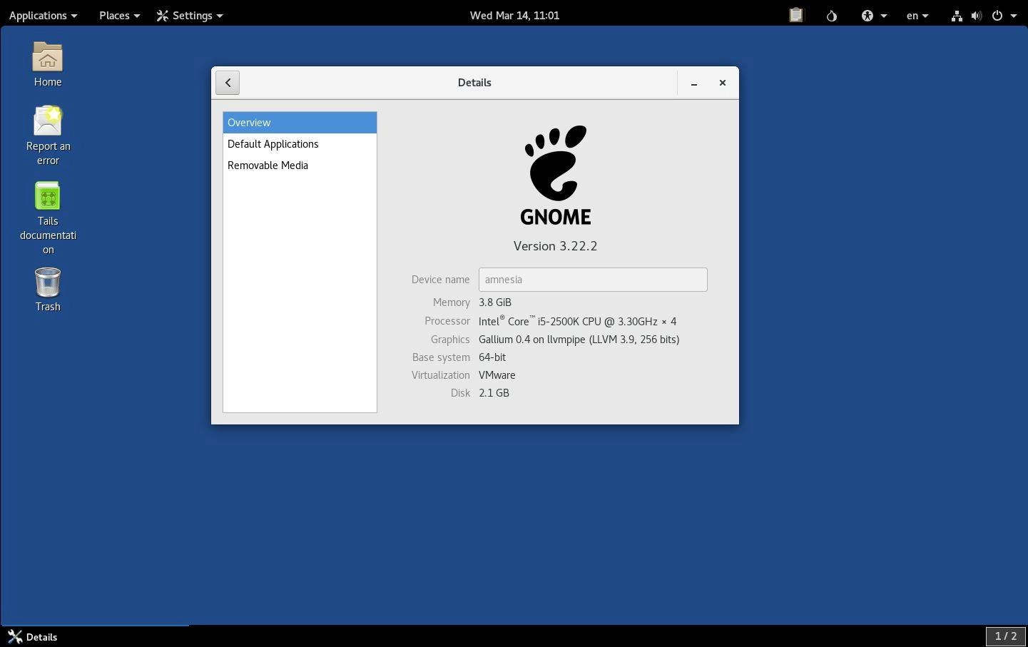1028x647 pixels.
Task: Click the Intel Core i5-2500K processor value
Action: [577, 321]
